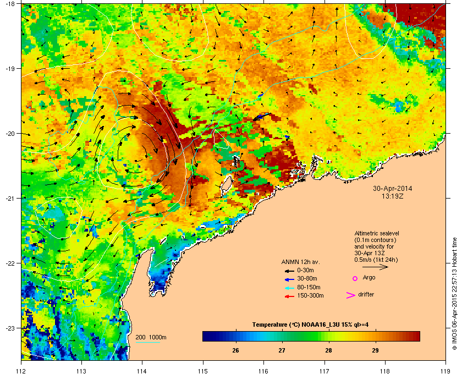Click the 0.5m/s (1kt 24h) scale text
The width and height of the screenshot is (462, 374).
pyautogui.click(x=376, y=260)
